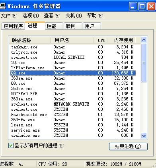Click the Task Manager title bar icon
This screenshot has height=168, width=156.
3,6
